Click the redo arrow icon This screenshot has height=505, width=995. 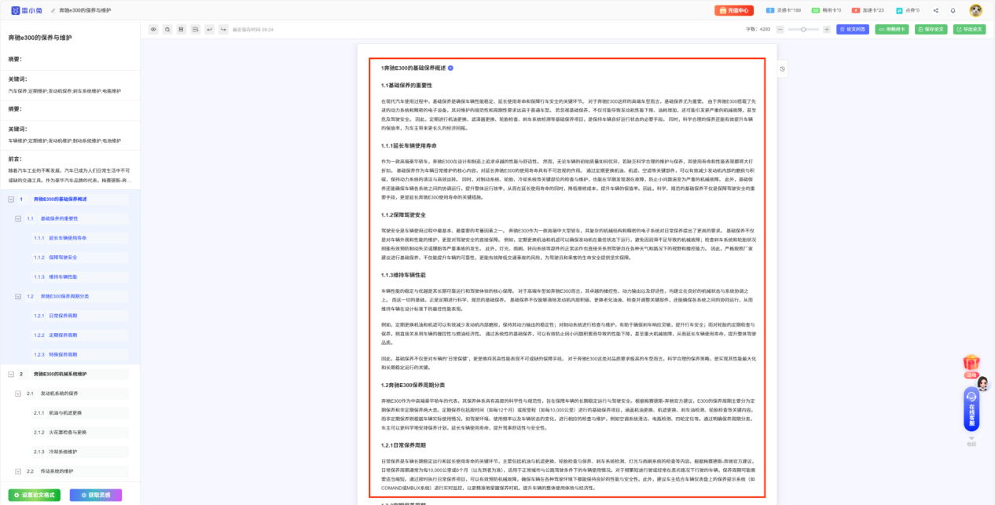click(x=223, y=29)
